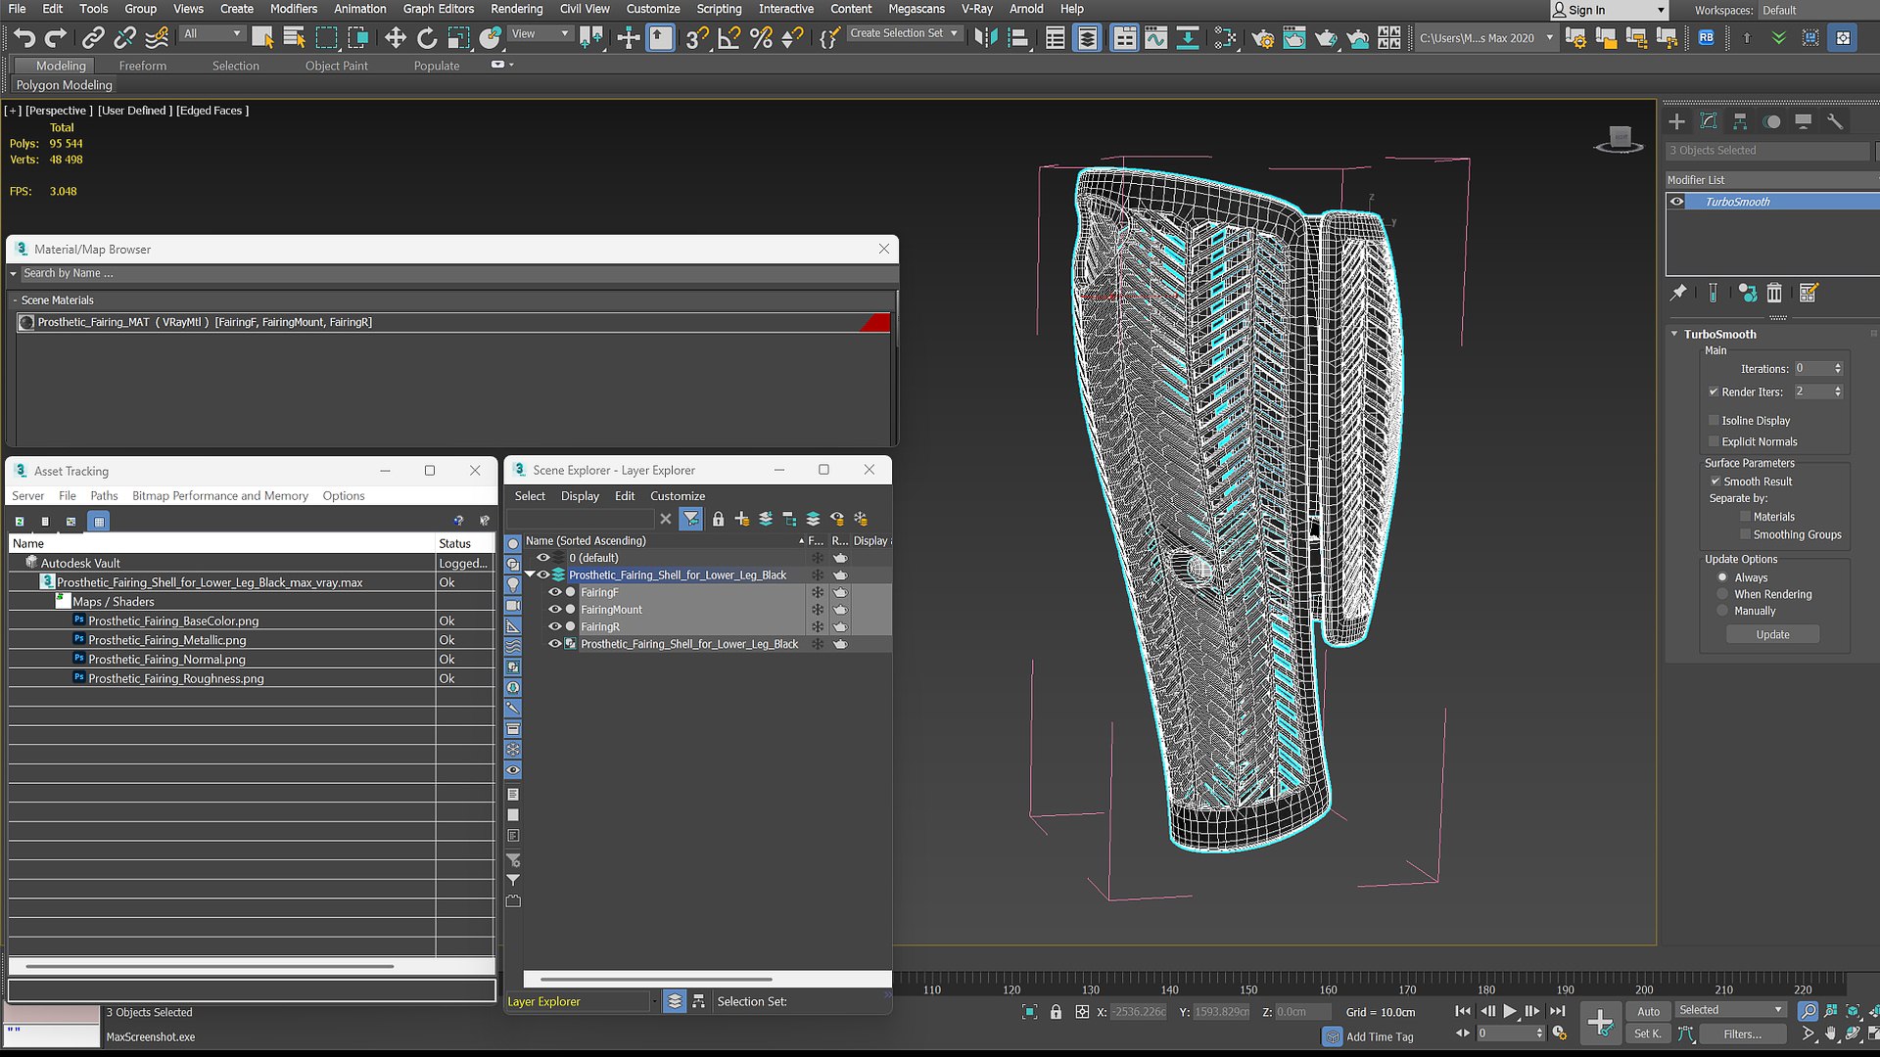The height and width of the screenshot is (1057, 1880).
Task: Remove modifier with the trash icon
Action: point(1774,293)
